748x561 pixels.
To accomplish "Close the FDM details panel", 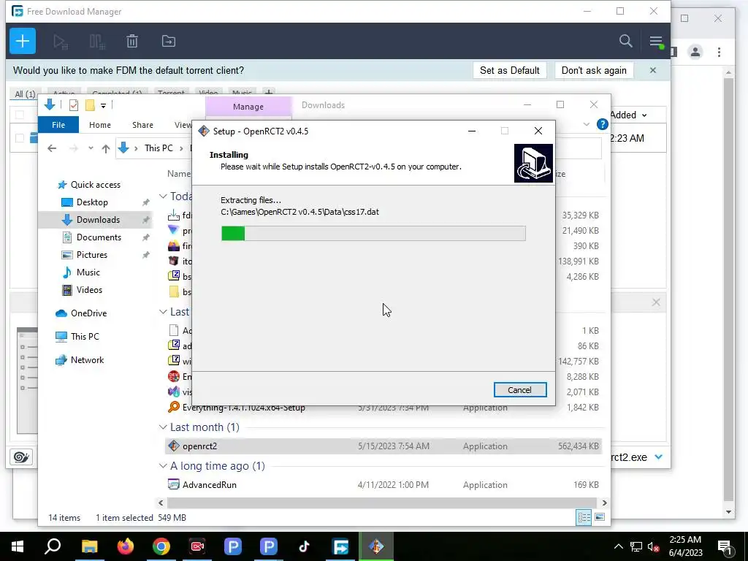I will tap(656, 302).
